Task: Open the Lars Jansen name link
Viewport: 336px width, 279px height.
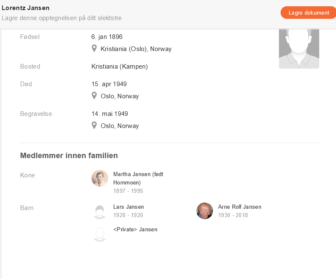Action: point(128,207)
